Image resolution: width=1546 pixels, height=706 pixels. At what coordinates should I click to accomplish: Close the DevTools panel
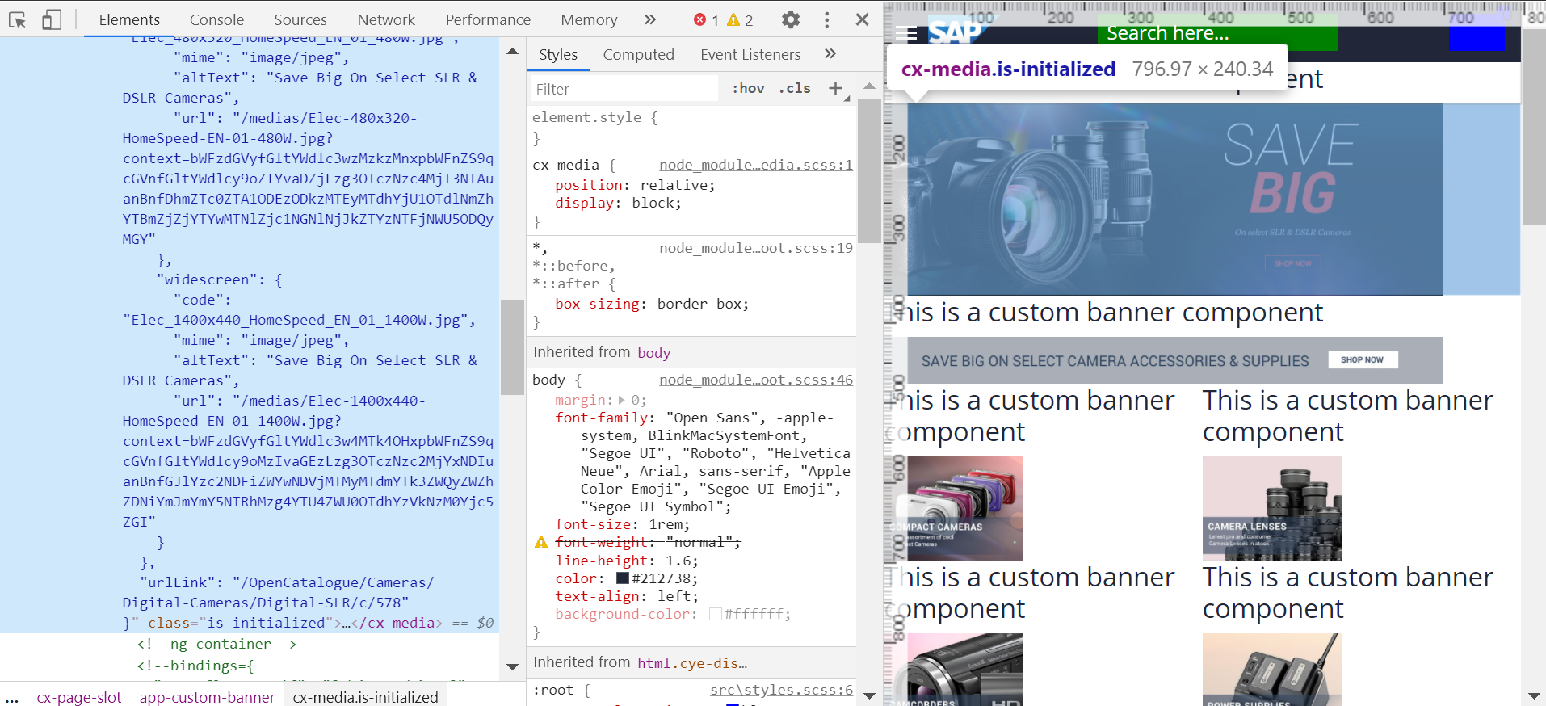pos(862,19)
